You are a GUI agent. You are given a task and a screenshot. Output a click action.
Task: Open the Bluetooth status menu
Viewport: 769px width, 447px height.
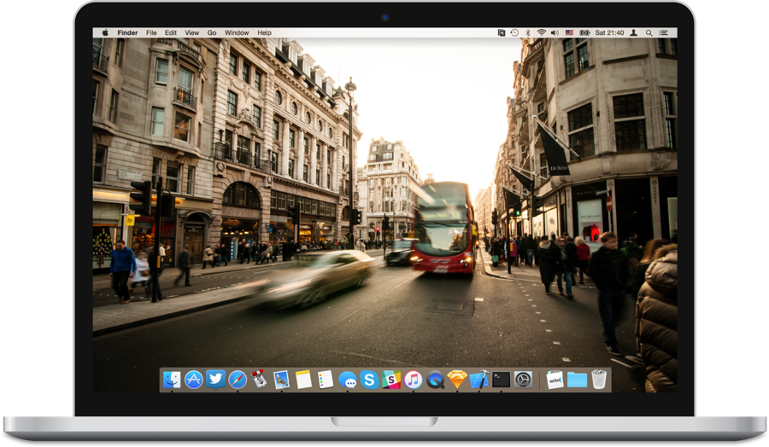coord(528,32)
